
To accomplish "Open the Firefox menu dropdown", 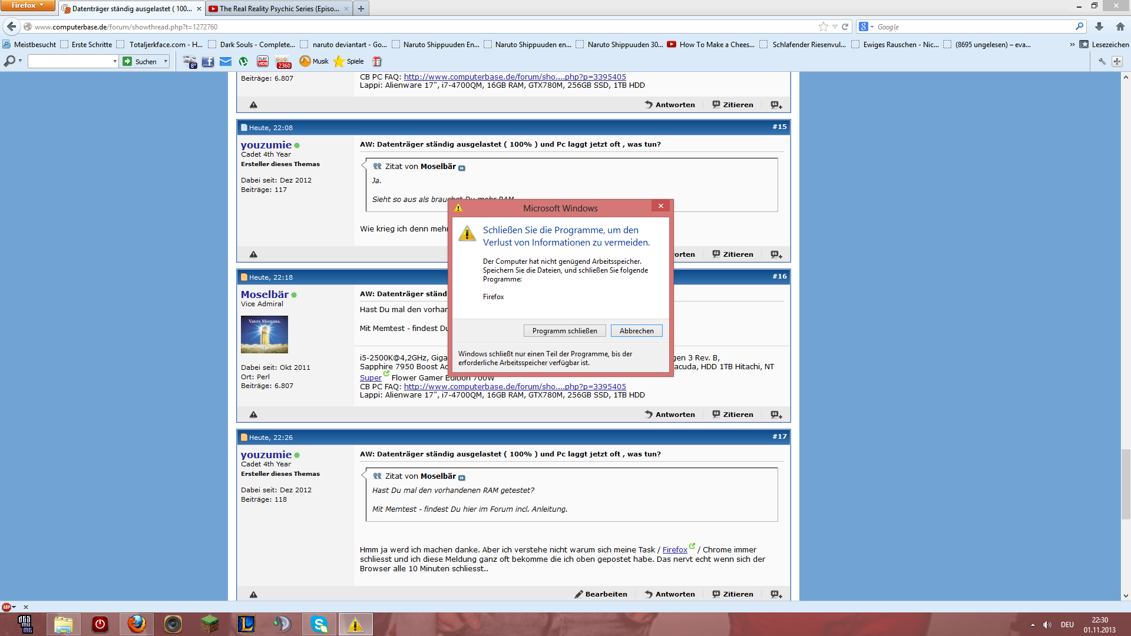I will pos(27,5).
